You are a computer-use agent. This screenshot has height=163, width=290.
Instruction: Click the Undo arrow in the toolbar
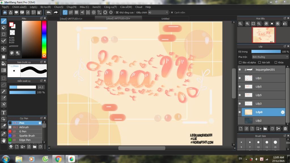(49, 12)
